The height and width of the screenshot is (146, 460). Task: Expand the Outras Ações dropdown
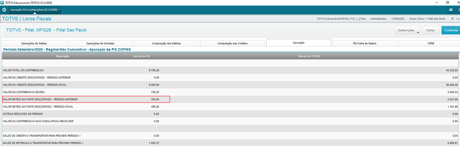point(407,31)
